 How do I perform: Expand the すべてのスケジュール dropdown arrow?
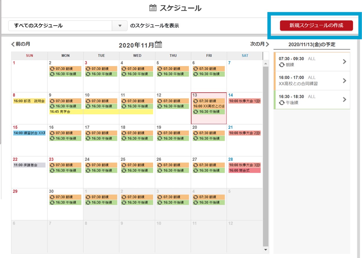pos(120,26)
